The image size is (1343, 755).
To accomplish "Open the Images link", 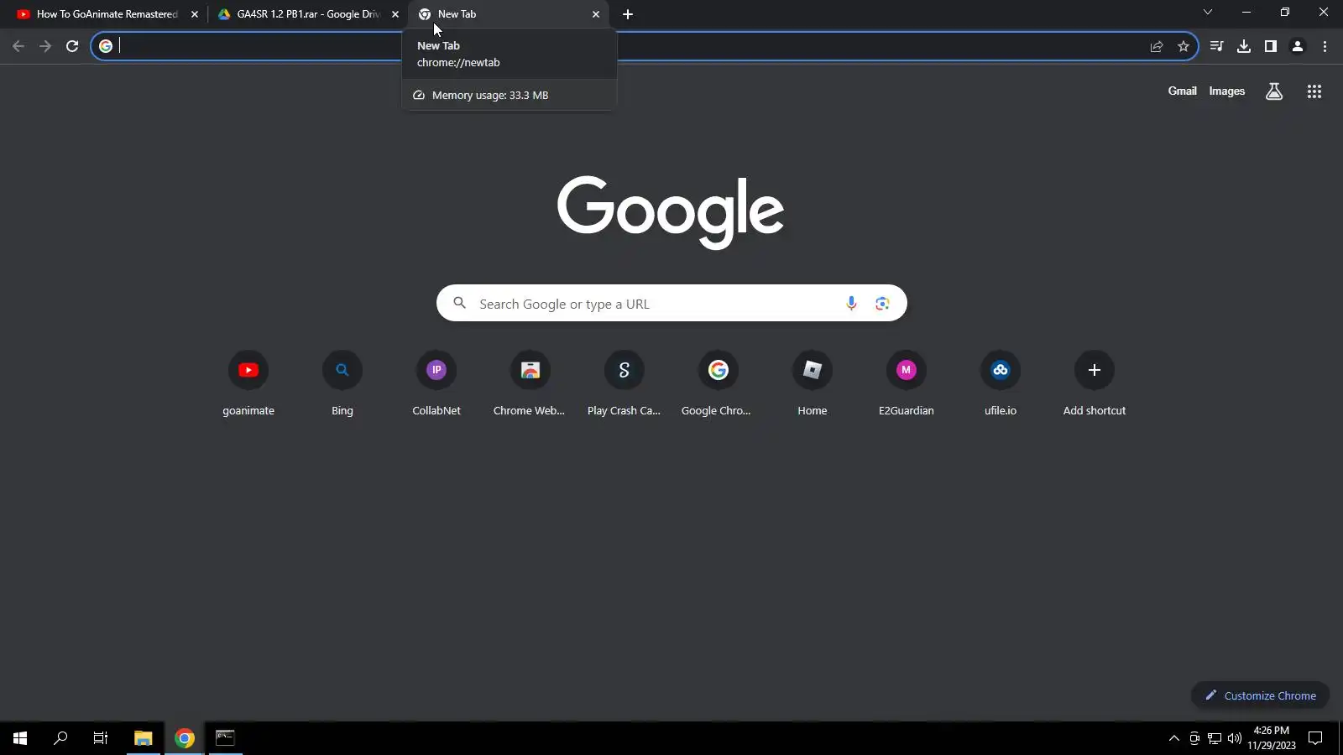I will pos(1226,91).
